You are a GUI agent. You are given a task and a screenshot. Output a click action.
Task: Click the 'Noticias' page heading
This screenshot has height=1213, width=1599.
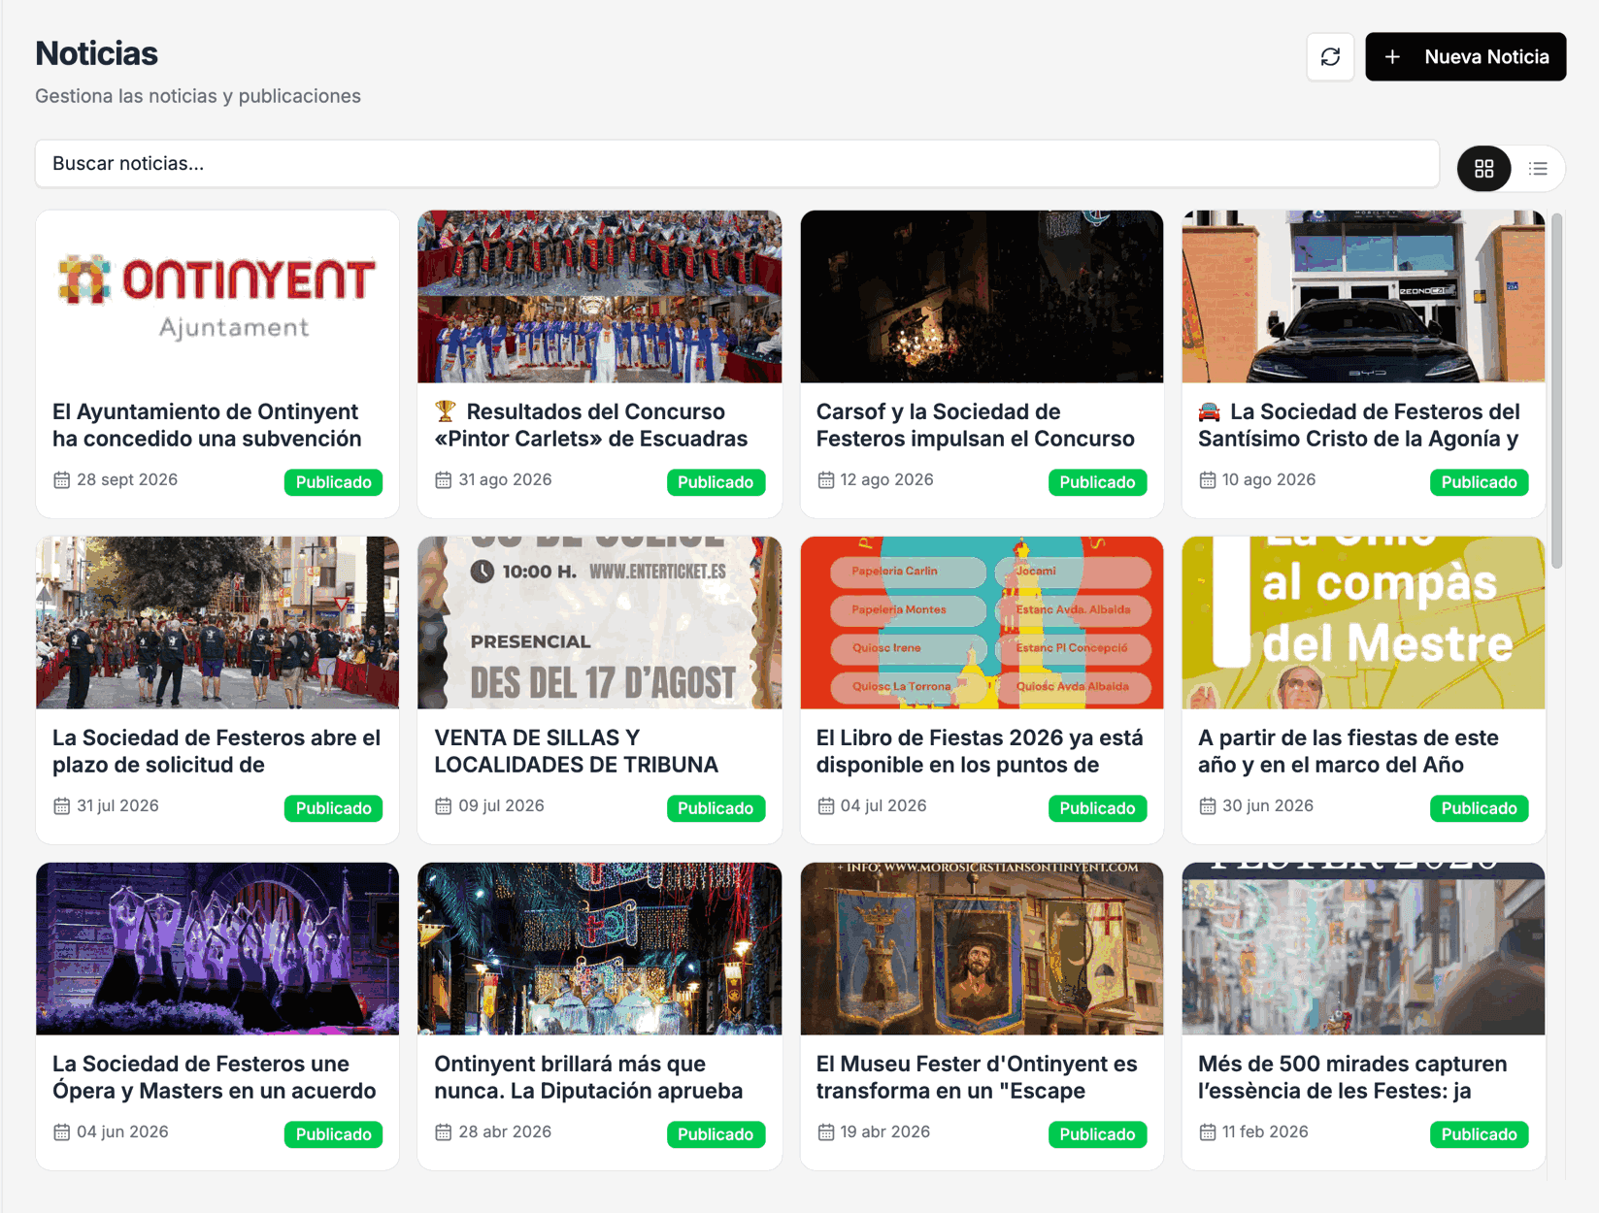96,53
